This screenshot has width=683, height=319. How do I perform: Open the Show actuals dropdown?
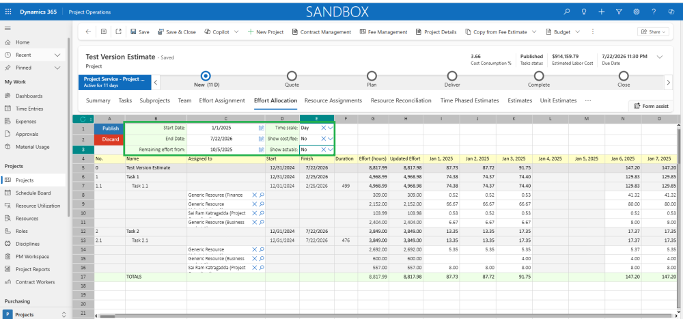click(331, 150)
